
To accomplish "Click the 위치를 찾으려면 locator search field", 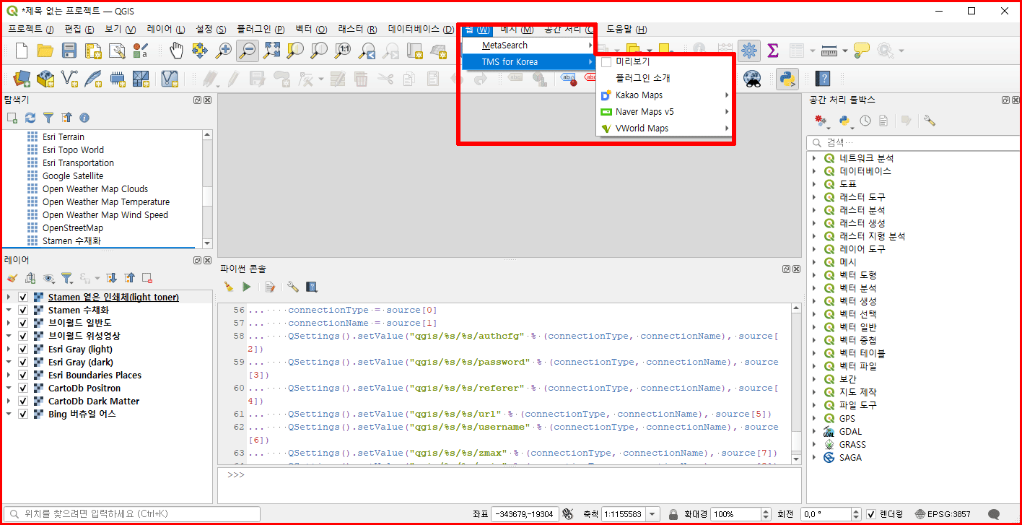I will [131, 514].
